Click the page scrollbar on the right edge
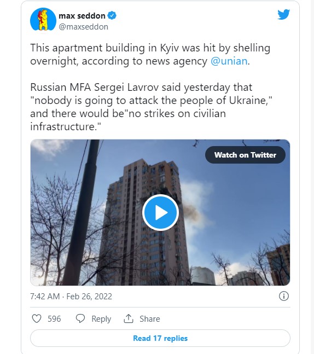This screenshot has height=354, width=314. [x=313, y=177]
